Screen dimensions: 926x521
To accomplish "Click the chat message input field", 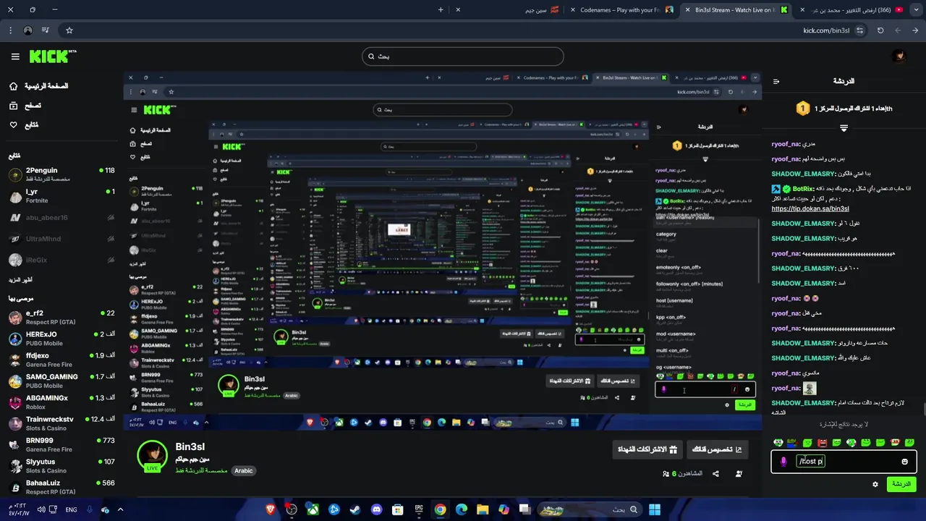I will [844, 462].
